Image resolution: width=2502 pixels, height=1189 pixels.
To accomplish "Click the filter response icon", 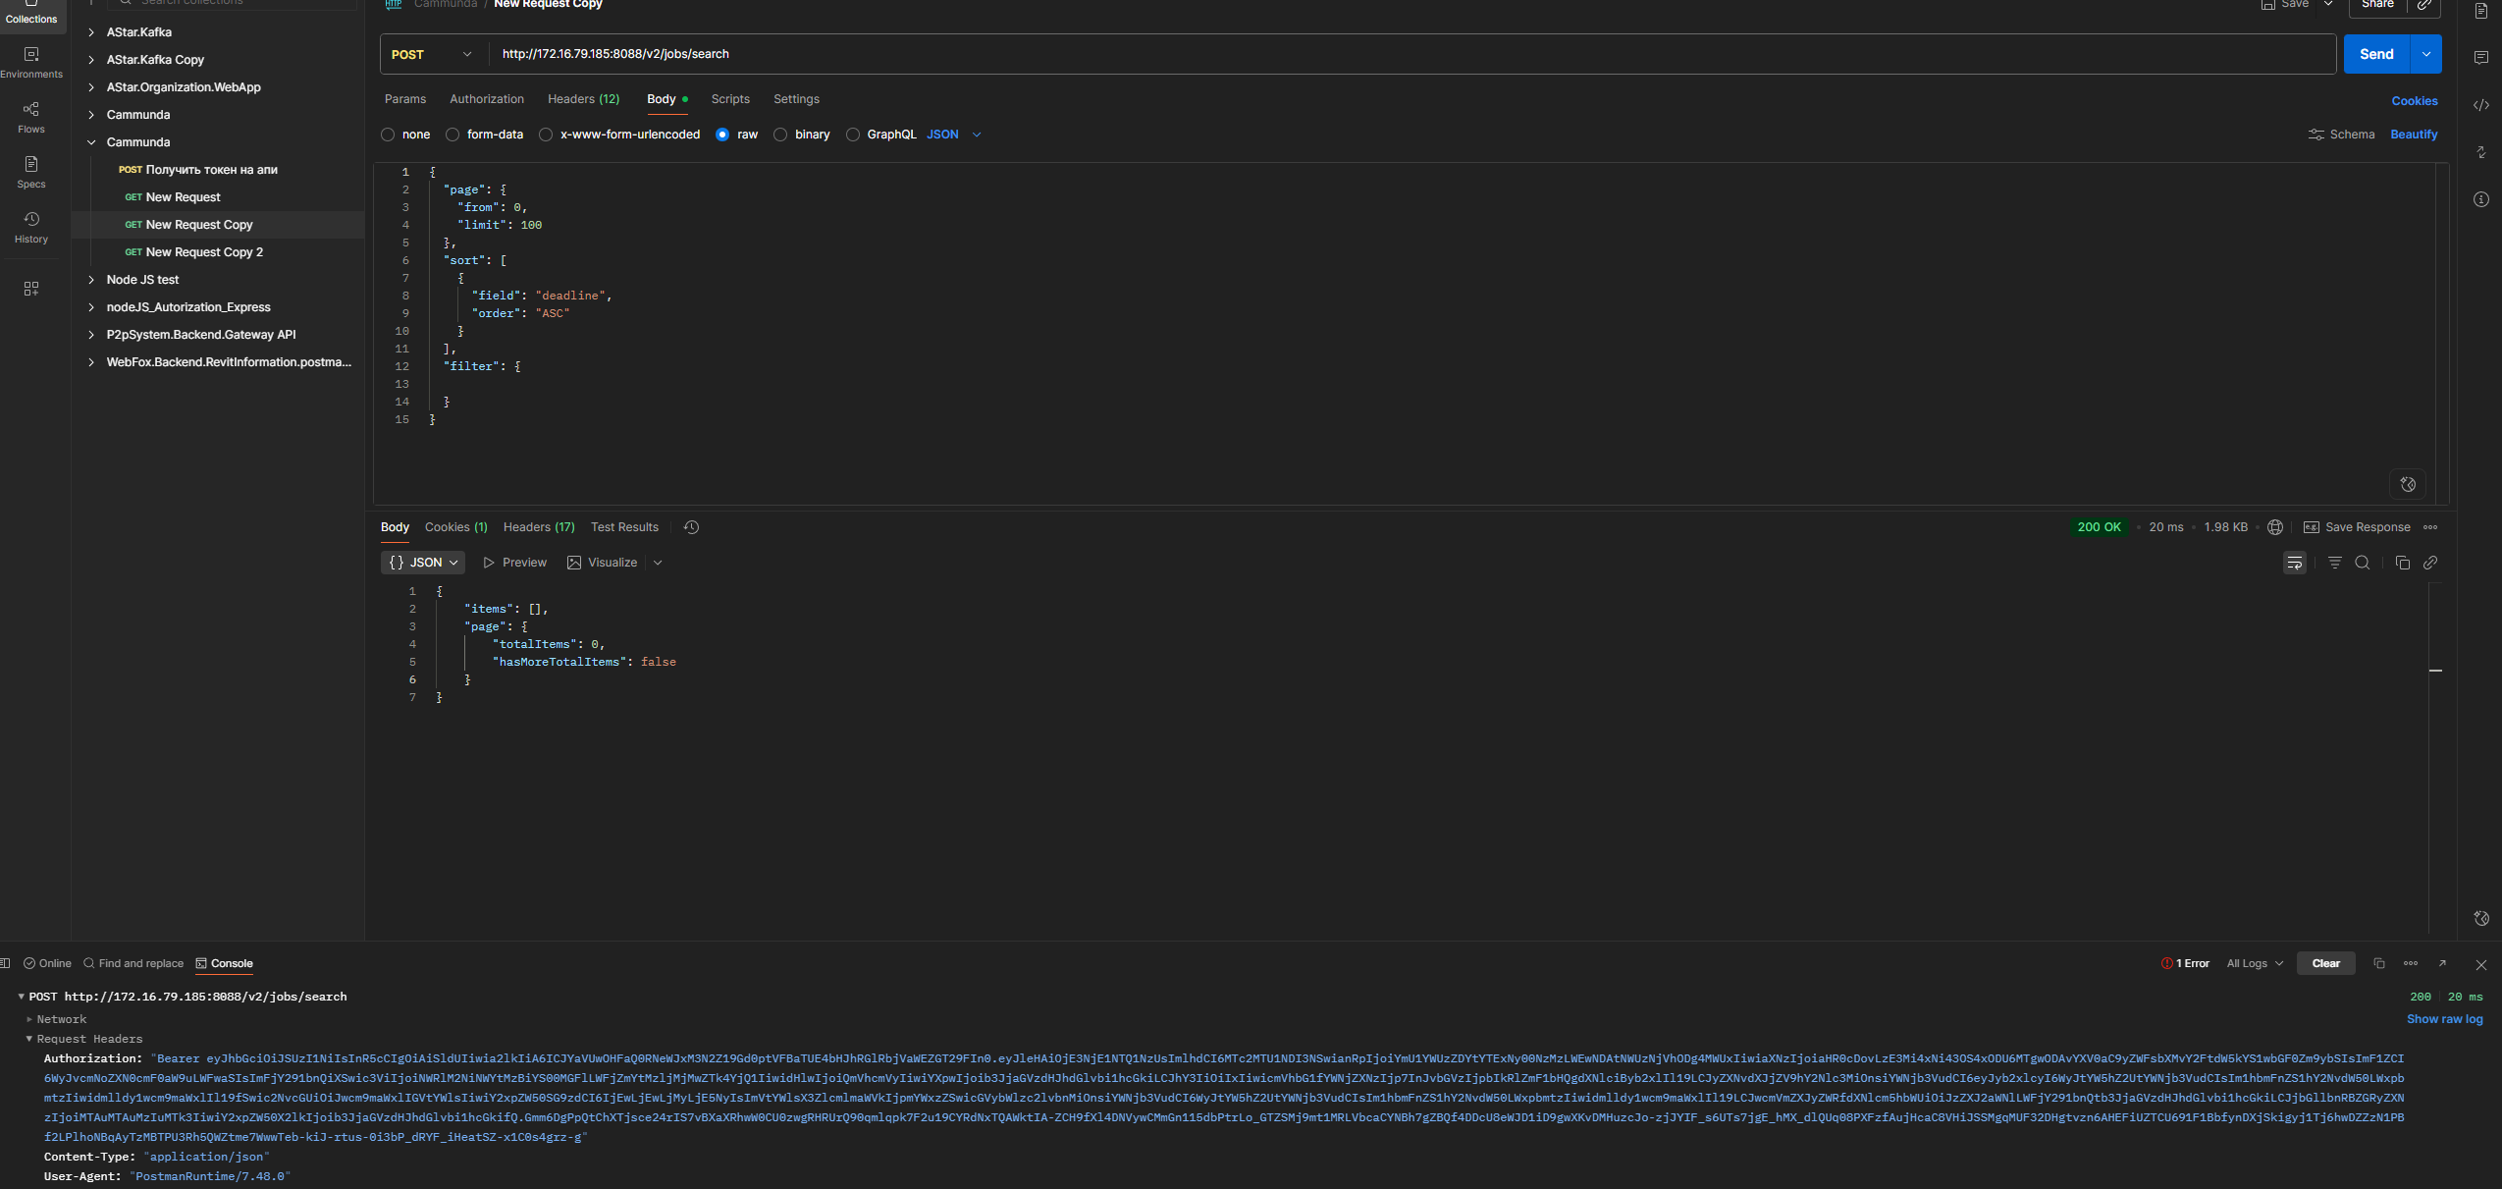I will pyautogui.click(x=2334, y=563).
